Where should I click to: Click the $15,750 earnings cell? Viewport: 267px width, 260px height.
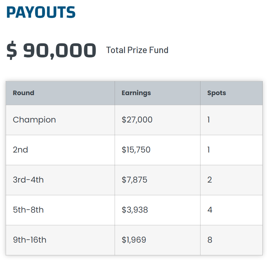click(x=136, y=150)
